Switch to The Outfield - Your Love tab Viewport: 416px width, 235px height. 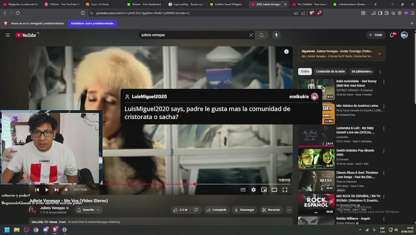(308, 4)
